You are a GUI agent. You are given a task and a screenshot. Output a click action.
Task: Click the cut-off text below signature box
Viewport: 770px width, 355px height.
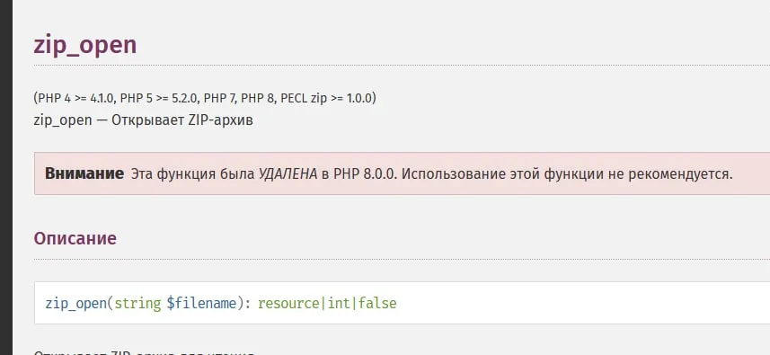pyautogui.click(x=144, y=352)
